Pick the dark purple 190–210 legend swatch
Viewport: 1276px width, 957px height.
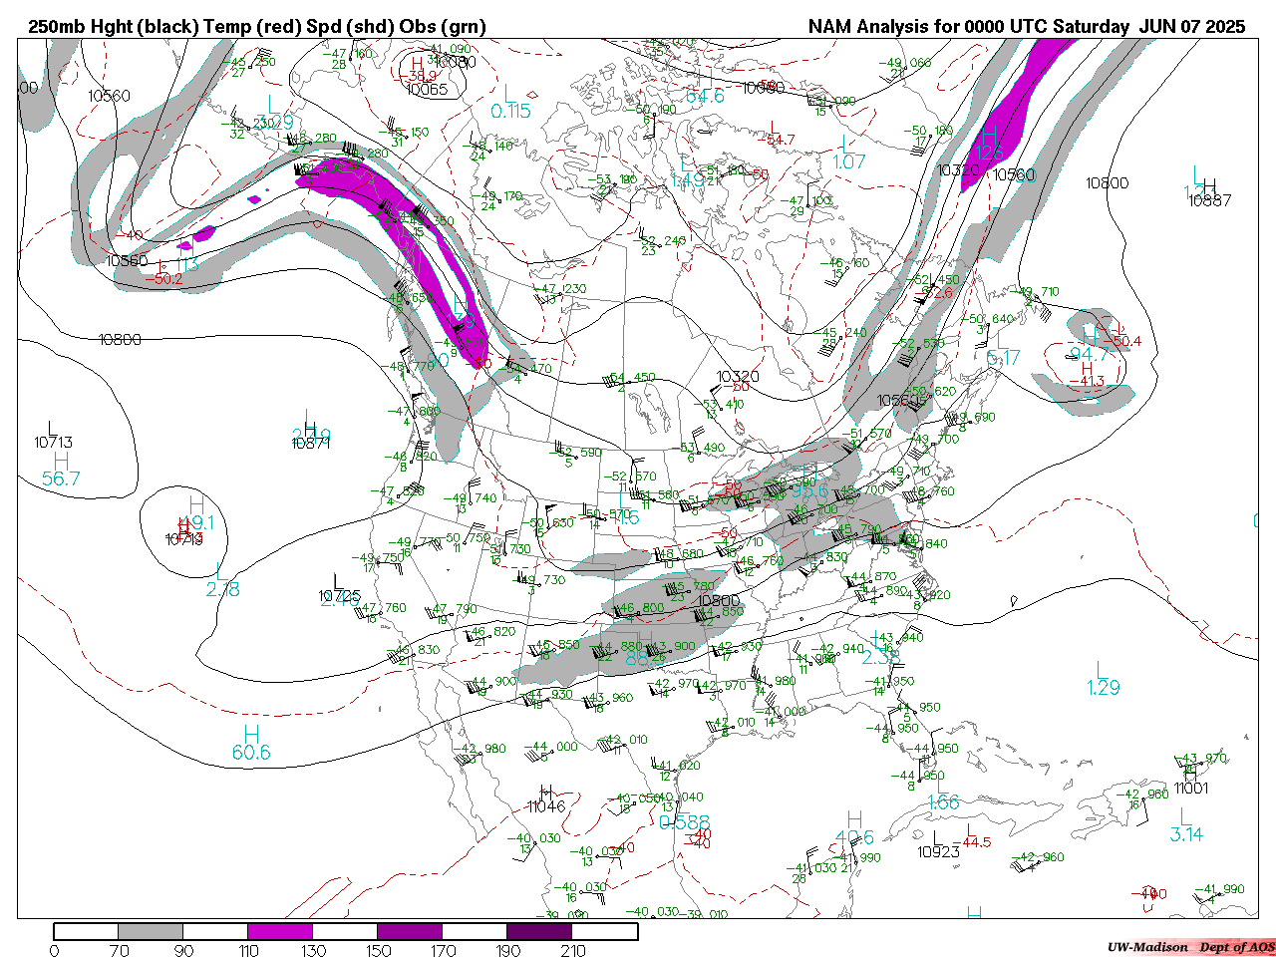click(x=539, y=932)
